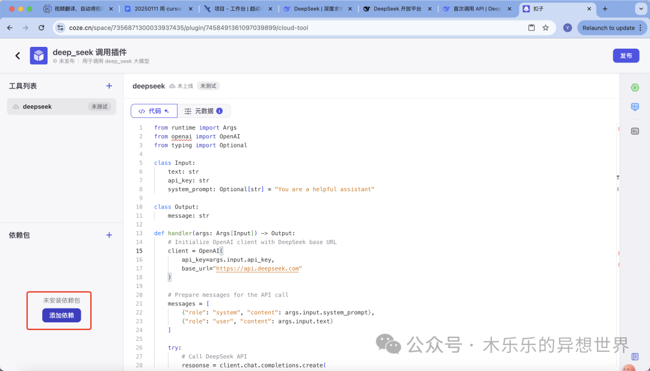Click browser back navigation arrow
Screen dimensions: 650x371
point(10,28)
